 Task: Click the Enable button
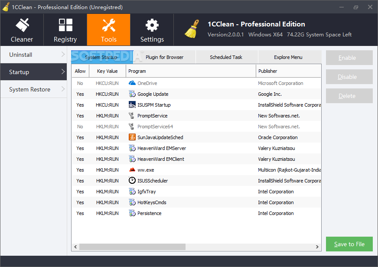click(x=349, y=58)
